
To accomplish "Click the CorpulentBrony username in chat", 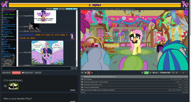I will 29,16.
